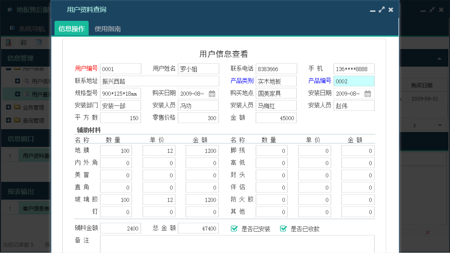450x280 pixels.
Task: Click the 用户查询 tool icon in sidebar
Action: [x=26, y=94]
